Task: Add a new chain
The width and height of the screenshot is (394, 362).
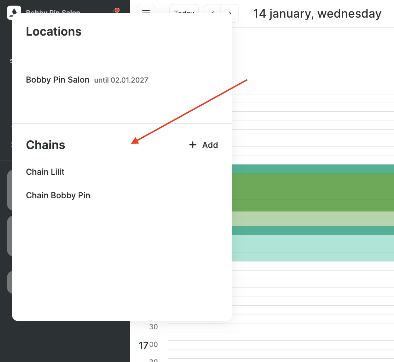Action: pyautogui.click(x=203, y=145)
